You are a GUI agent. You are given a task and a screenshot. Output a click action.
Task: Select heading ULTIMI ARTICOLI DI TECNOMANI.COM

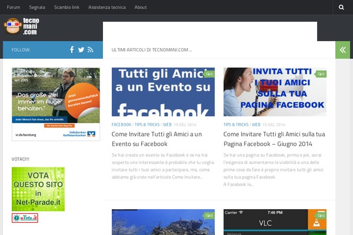click(x=152, y=50)
